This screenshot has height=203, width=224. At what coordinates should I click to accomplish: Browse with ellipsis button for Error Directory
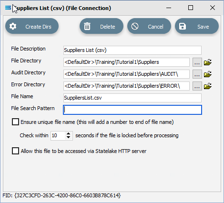(197, 86)
